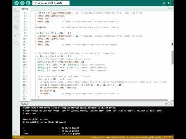Open the Boards Manager sidebar panel
186x139 pixels.
[16, 18]
